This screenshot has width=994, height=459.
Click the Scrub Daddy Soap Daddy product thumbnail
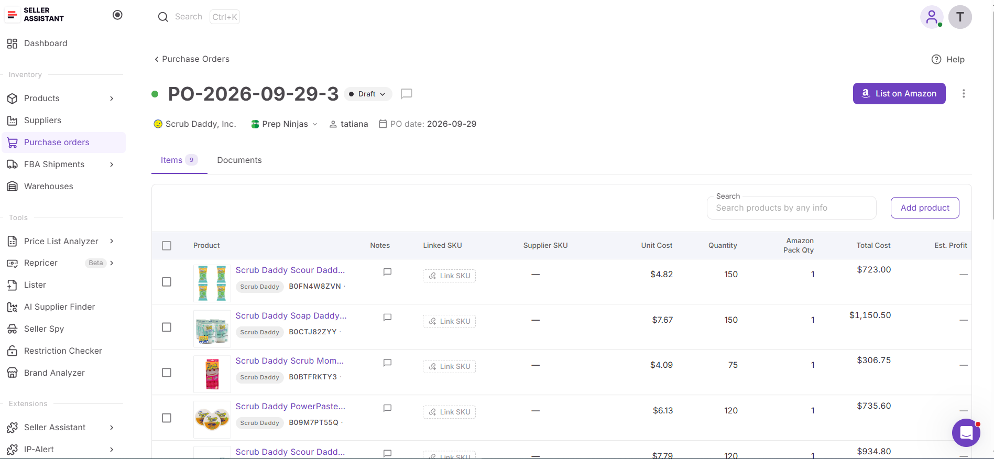pos(212,329)
